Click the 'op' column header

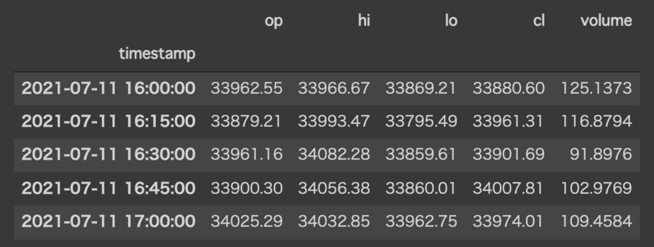tap(273, 21)
